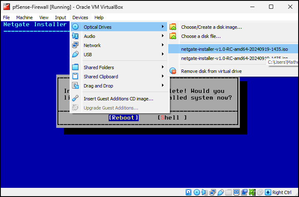This screenshot has height=197, width=299.
Task: Maximize the VirtualBox VM window
Action: (271, 7)
